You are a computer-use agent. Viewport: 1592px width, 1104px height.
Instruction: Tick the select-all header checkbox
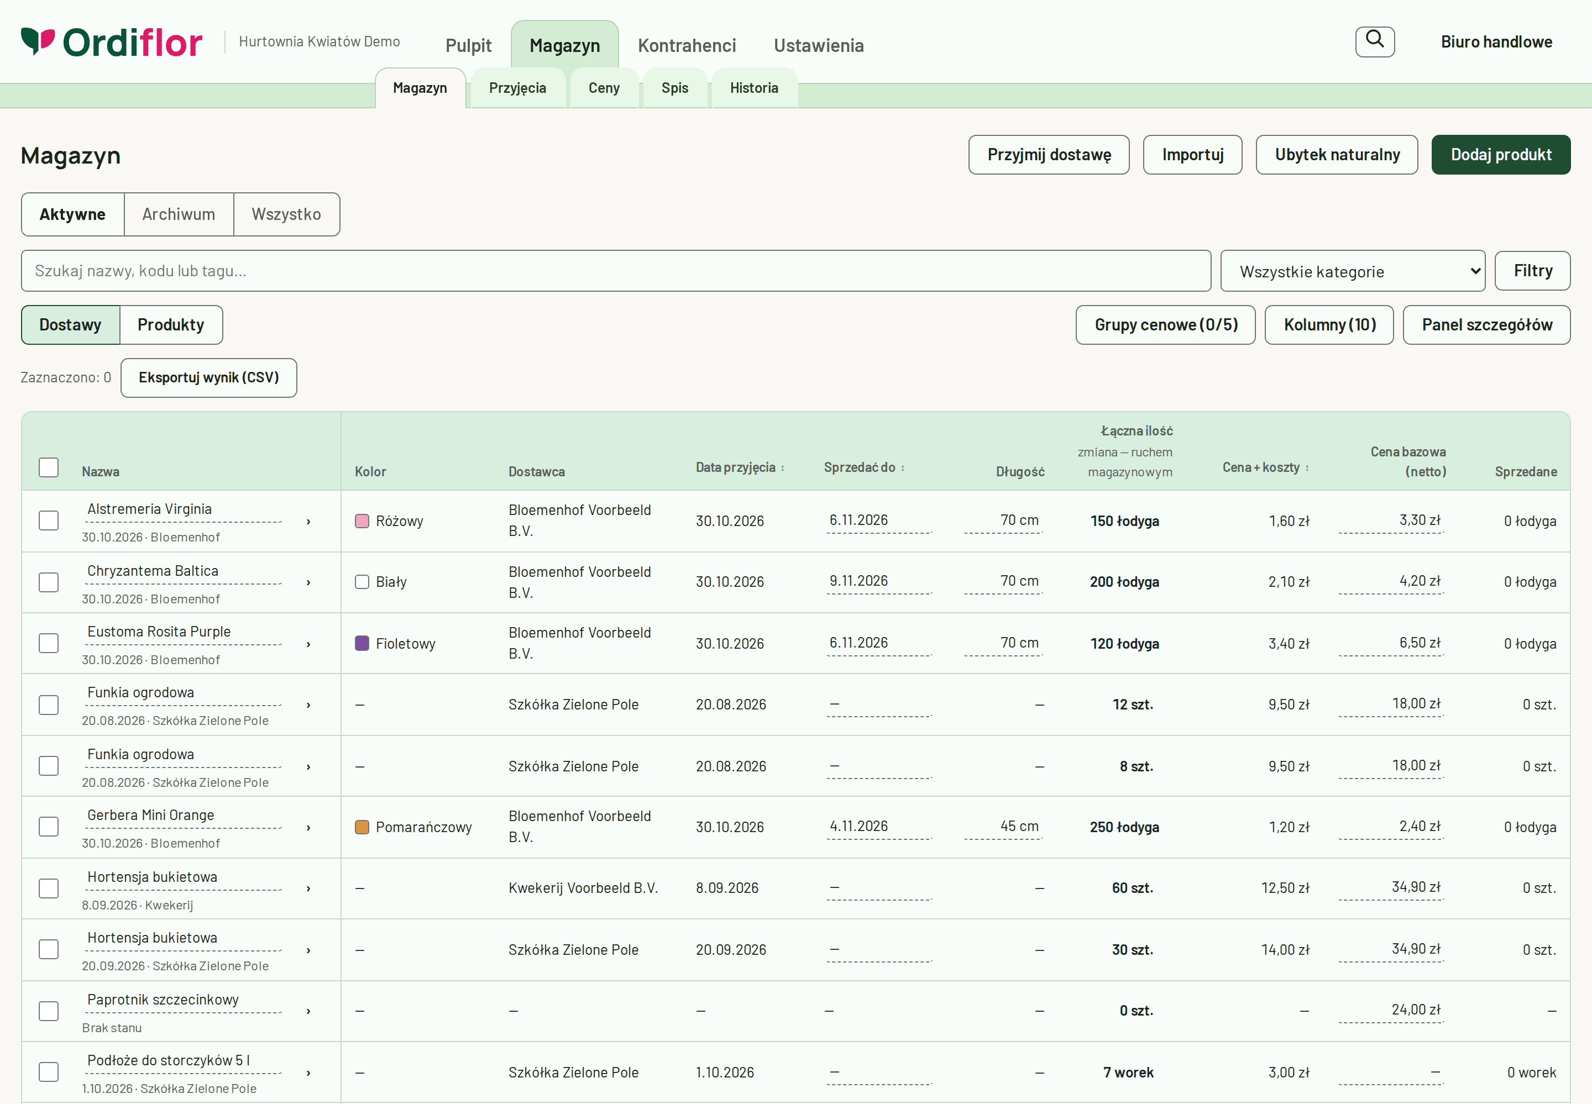click(49, 467)
